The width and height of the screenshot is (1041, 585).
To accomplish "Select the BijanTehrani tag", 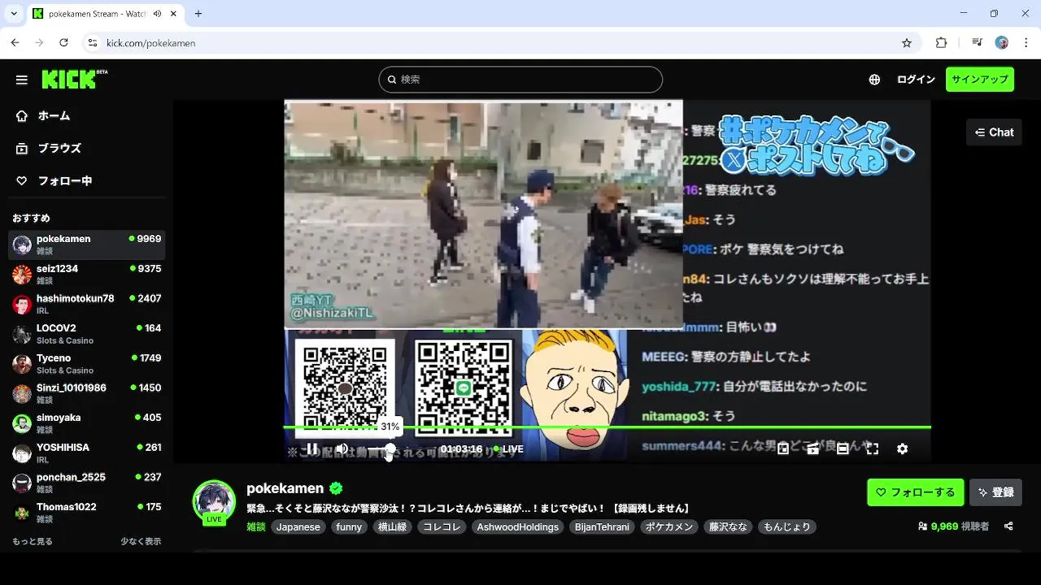I will [x=602, y=526].
